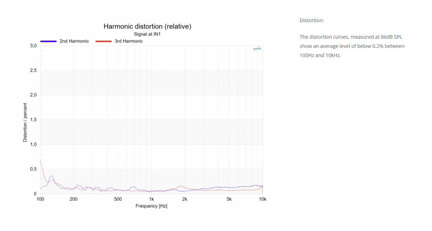The height and width of the screenshot is (231, 432).
Task: Click the "Frequency [Hz]" horizontal axis label
Action: (151, 206)
